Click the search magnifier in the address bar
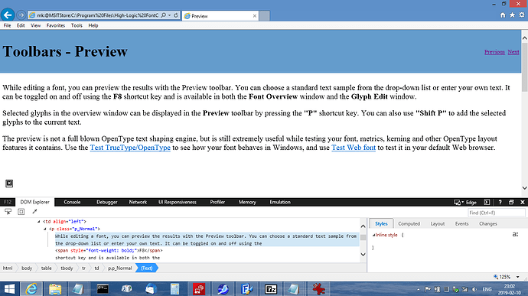 [x=163, y=15]
